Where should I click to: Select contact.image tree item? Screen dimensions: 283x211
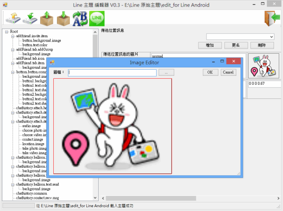point(33,139)
